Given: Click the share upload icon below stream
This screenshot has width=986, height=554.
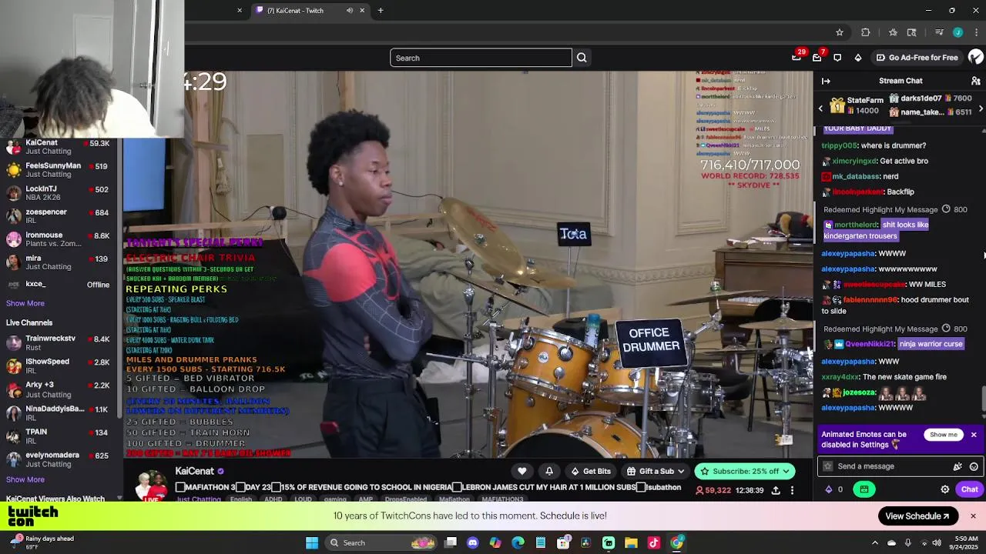Looking at the screenshot, I should 776,490.
